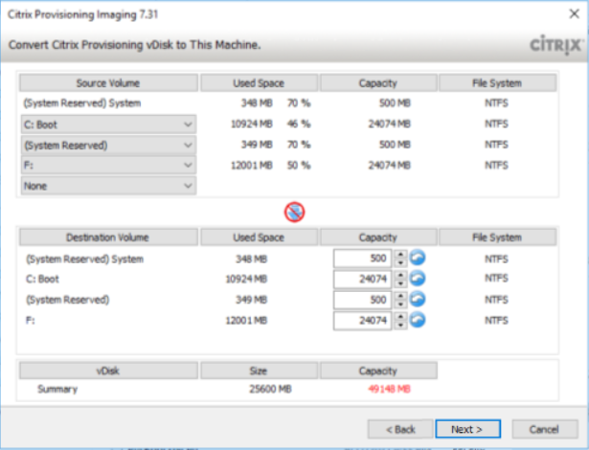Select the red 49148 MB capacity value
Viewport: 589px width, 450px height.
389,389
